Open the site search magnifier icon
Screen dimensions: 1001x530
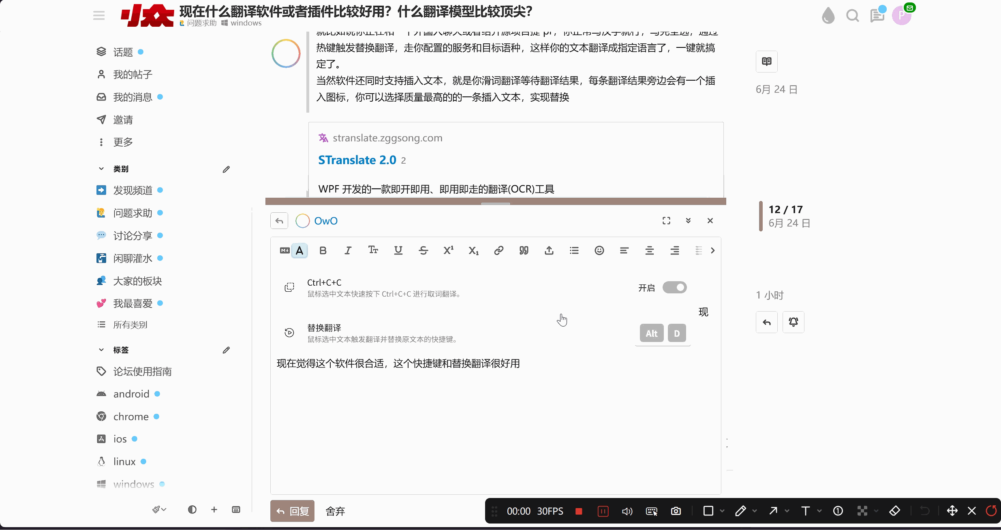click(x=852, y=16)
